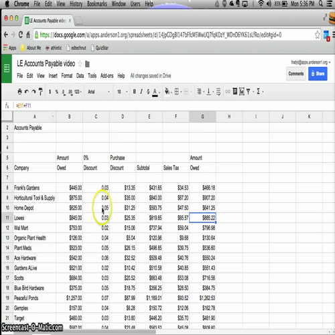
Task: Select cell with $1,257.00
Action: (69, 298)
